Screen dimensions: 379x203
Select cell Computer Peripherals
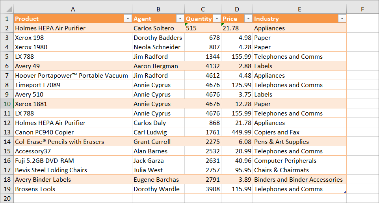(x=299, y=160)
